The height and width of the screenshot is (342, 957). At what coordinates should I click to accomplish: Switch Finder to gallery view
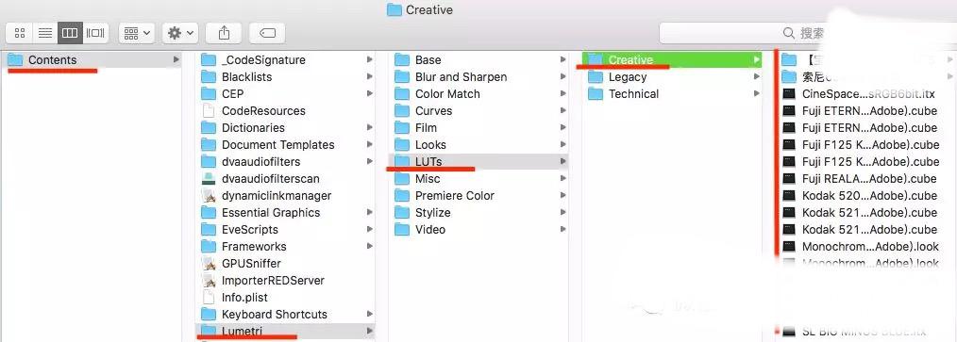[96, 33]
